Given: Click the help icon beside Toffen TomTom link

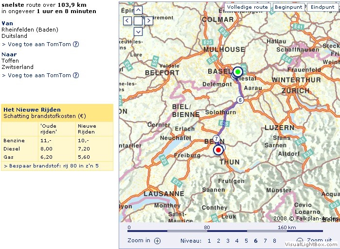Looking at the screenshot, I should 76,75.
